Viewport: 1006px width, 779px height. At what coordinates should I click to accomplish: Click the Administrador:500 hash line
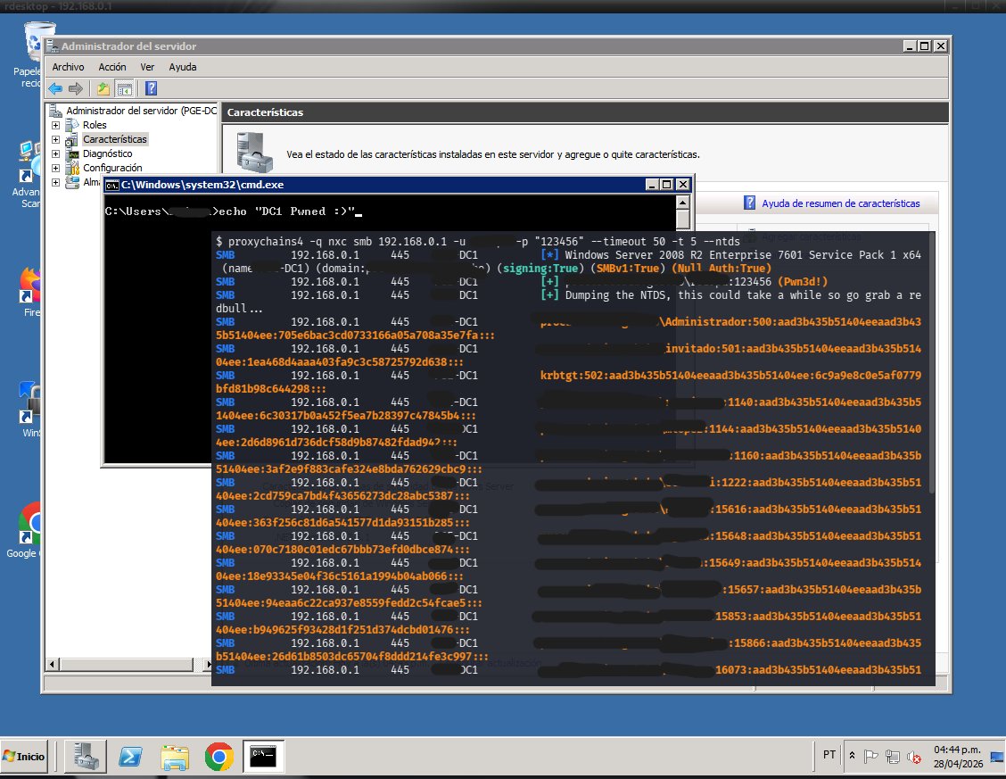pyautogui.click(x=568, y=328)
